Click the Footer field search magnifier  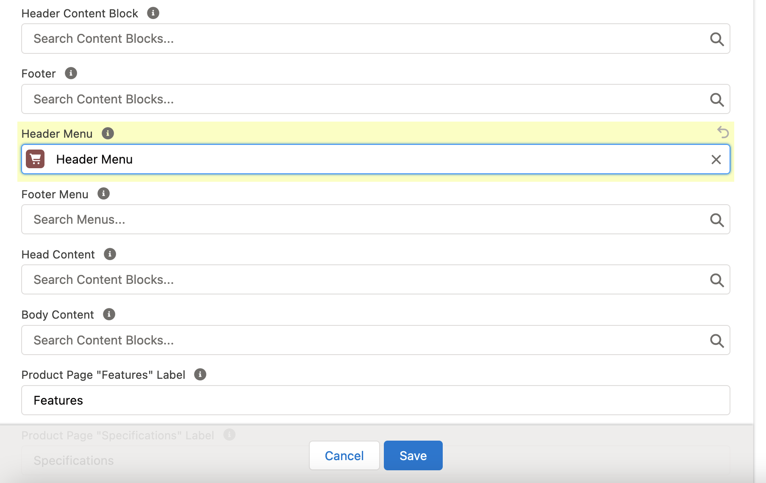point(717,100)
